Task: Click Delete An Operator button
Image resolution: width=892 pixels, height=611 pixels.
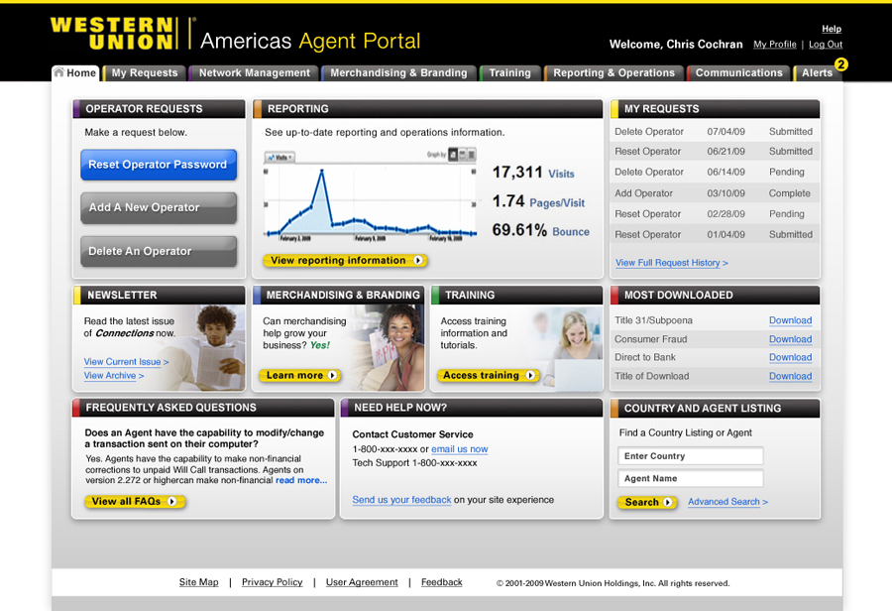Action: click(159, 251)
